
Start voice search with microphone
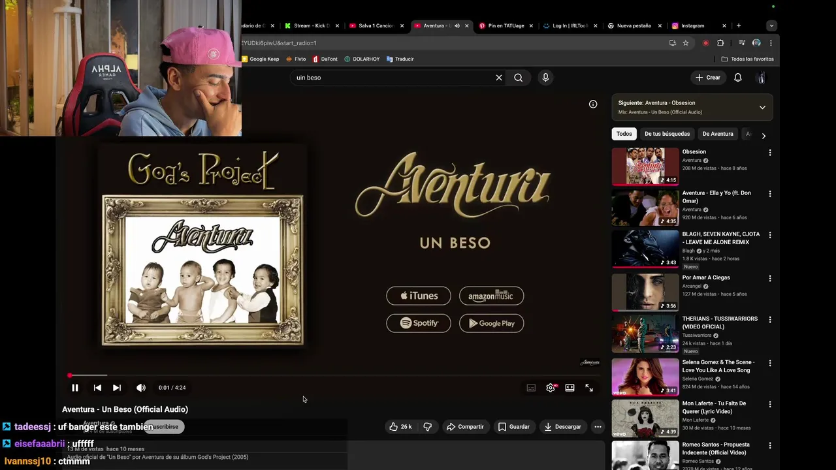coord(545,78)
